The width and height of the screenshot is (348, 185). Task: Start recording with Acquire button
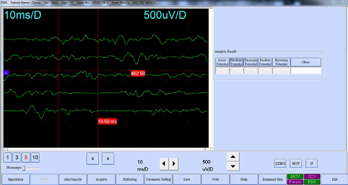(x=101, y=179)
